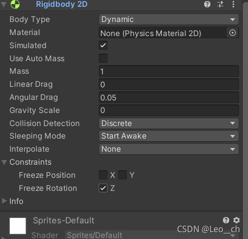This screenshot has width=248, height=239.
Task: Open the Body Type dropdown
Action: 169,19
